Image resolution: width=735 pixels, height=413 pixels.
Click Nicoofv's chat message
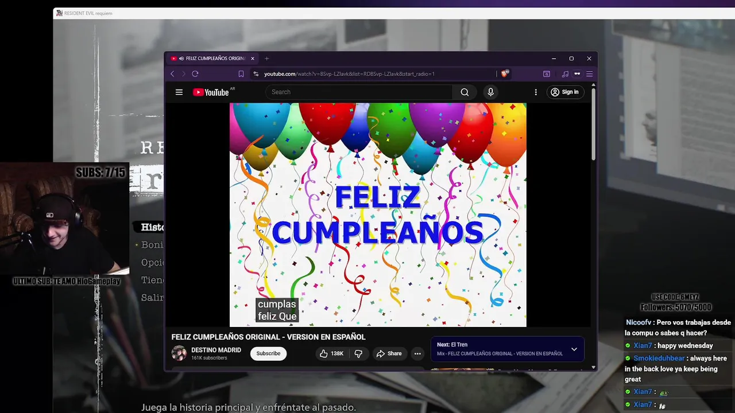click(678, 328)
